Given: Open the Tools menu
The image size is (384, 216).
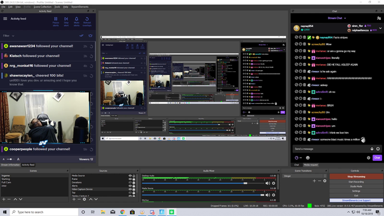Looking at the screenshot, I should 57,7.
